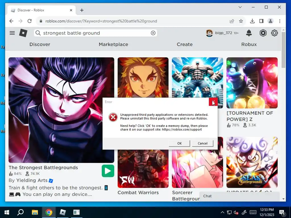Open the Combat Warriors thumbnail
This screenshot has width=291, height=218.
point(143,169)
